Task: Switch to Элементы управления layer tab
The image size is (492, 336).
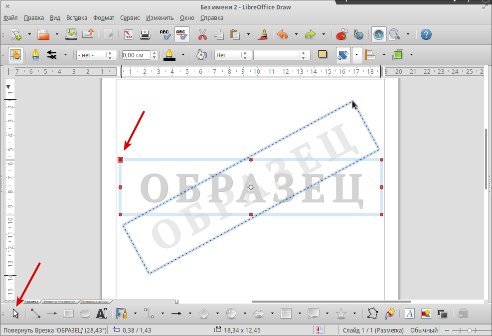Action: point(59,302)
